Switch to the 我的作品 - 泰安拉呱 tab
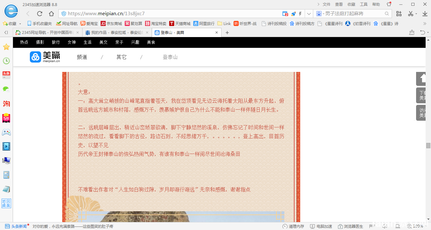 pos(117,32)
